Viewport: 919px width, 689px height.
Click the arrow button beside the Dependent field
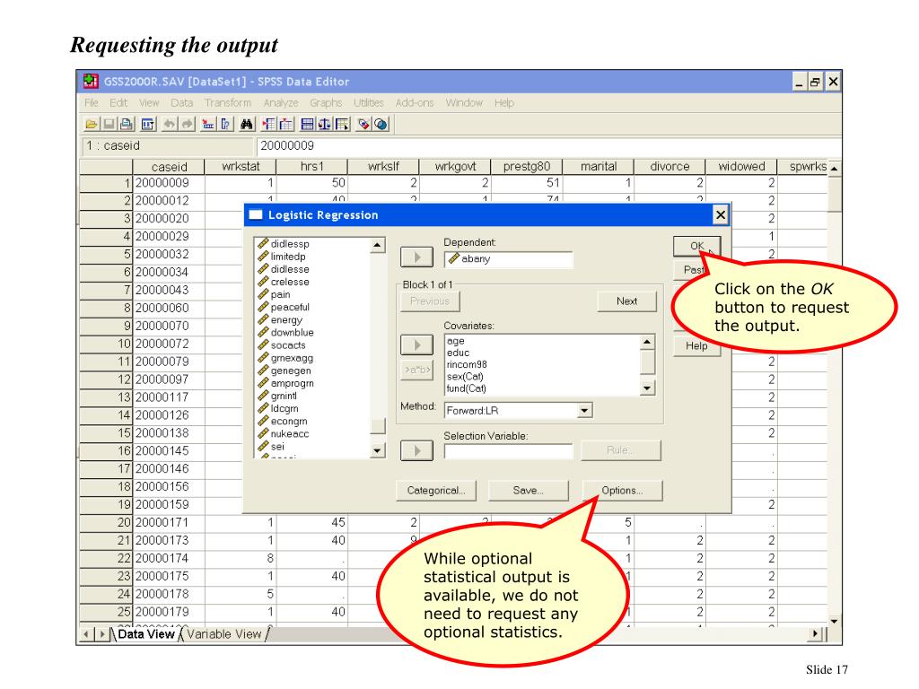pos(416,257)
